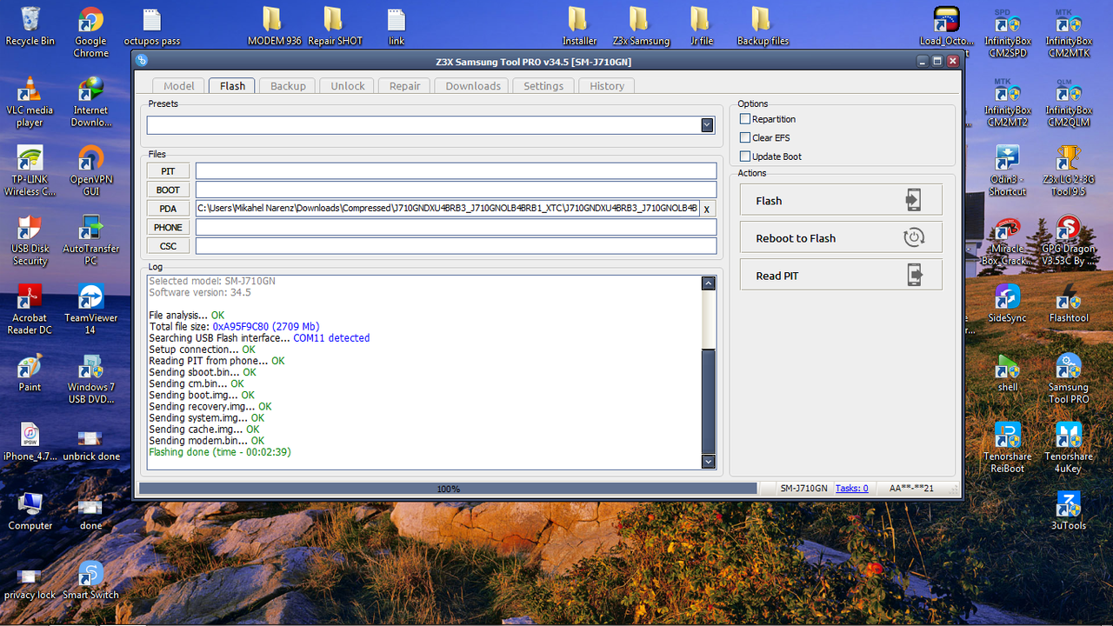1113x626 pixels.
Task: Open the Settings tab
Action: tap(543, 86)
